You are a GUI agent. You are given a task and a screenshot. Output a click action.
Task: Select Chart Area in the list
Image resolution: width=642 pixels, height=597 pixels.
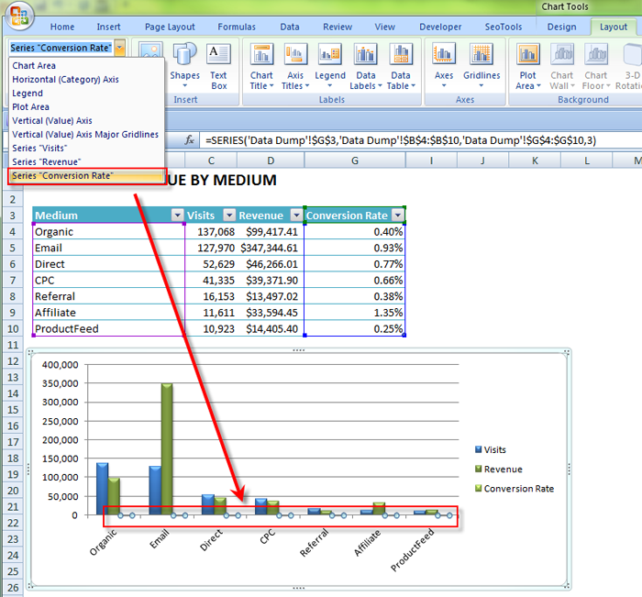tap(87, 65)
